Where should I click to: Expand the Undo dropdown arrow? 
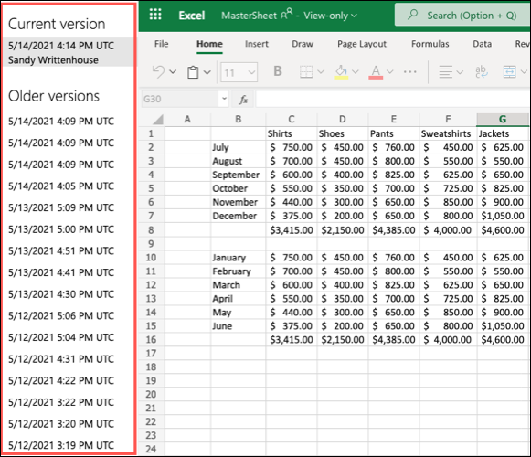coord(173,72)
